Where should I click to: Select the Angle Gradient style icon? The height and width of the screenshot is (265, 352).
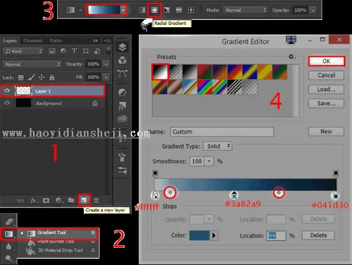167,10
